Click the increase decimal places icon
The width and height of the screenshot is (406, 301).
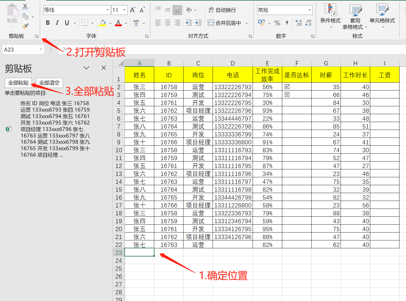coord(299,23)
